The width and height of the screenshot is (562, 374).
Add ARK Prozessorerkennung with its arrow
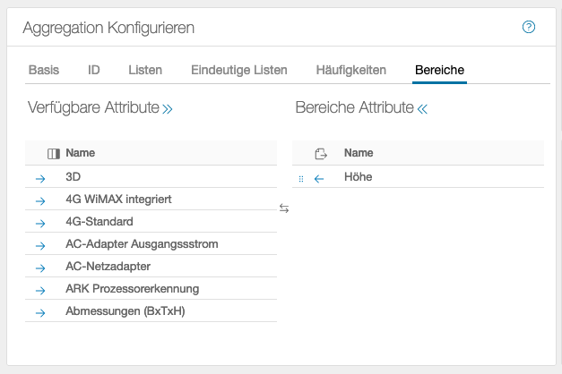(x=40, y=290)
